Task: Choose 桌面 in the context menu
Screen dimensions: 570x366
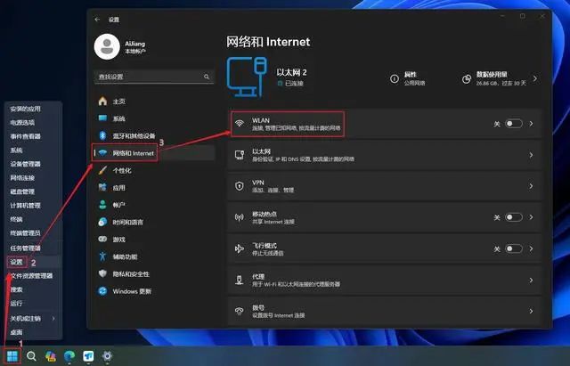Action: coord(16,332)
